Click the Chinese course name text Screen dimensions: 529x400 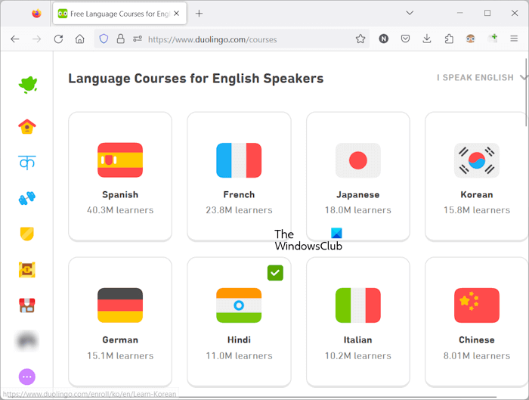point(477,340)
